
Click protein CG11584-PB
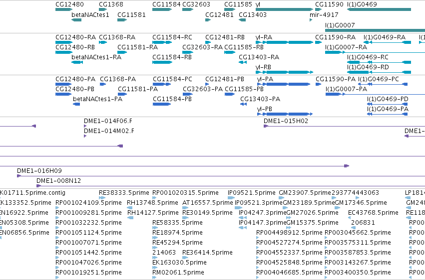172,99
